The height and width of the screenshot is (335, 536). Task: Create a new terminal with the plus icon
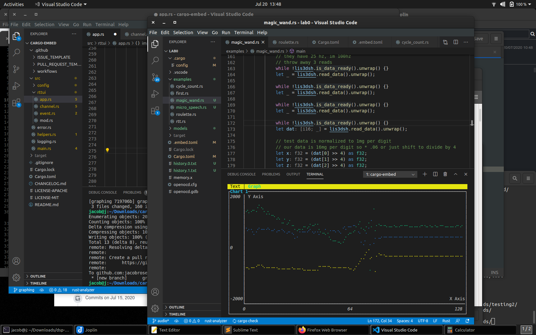(x=425, y=174)
